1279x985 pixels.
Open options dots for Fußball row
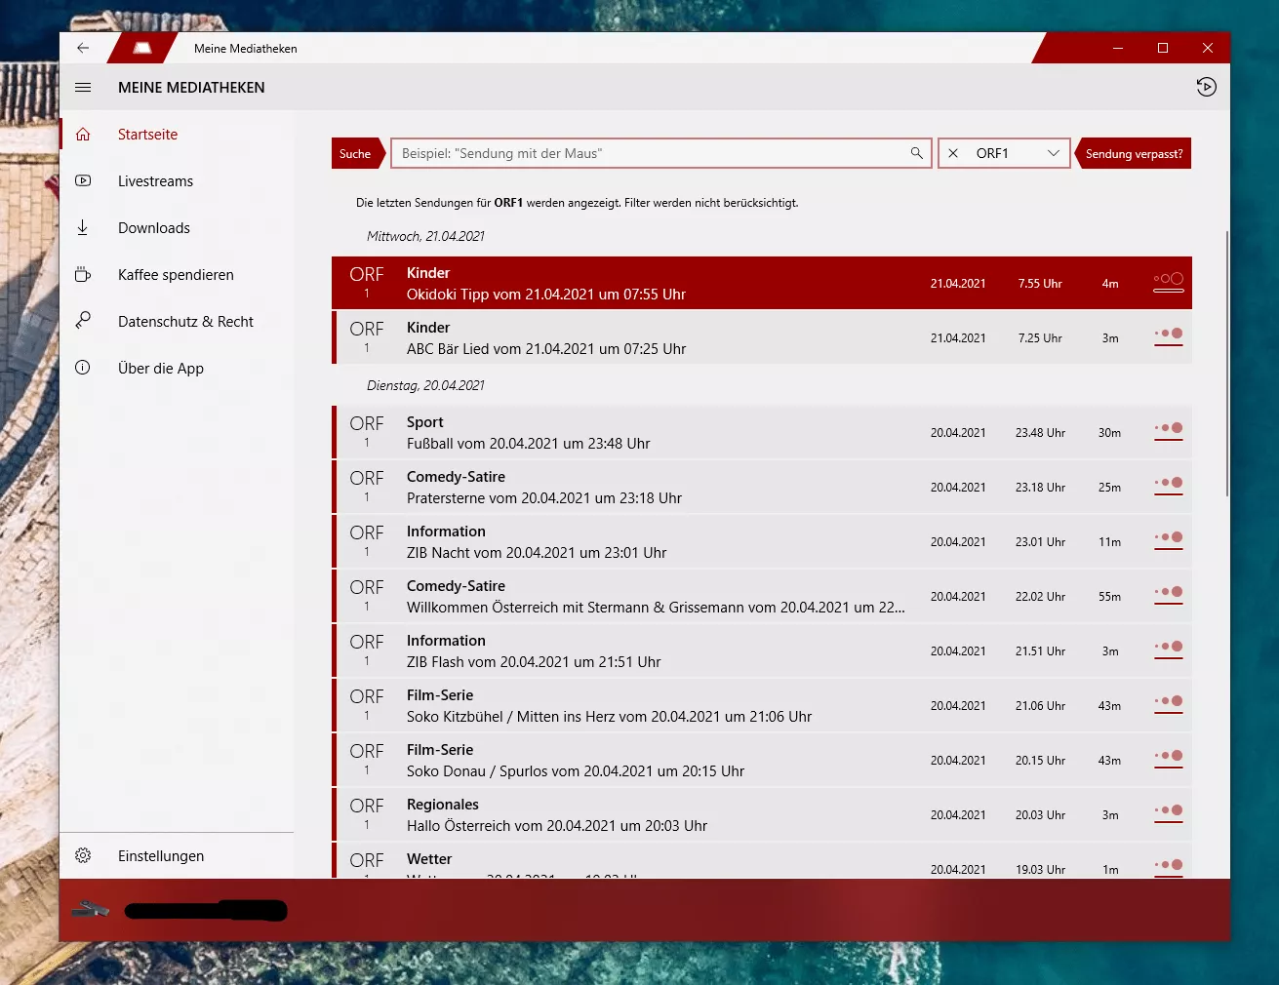tap(1168, 432)
